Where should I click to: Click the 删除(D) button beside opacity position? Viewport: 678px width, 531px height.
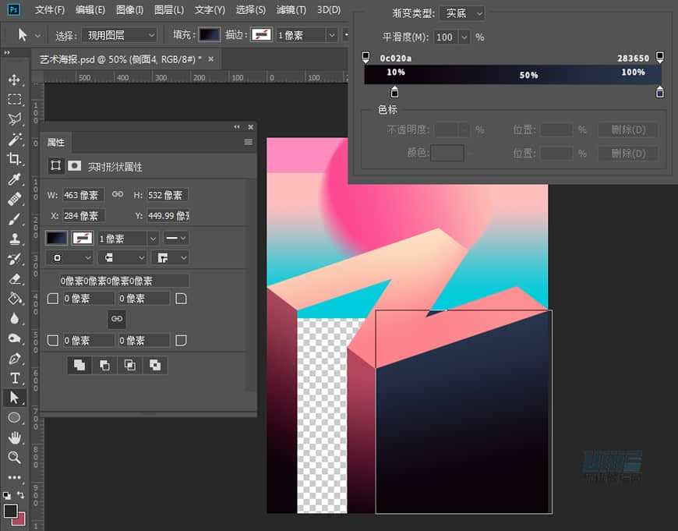(627, 130)
